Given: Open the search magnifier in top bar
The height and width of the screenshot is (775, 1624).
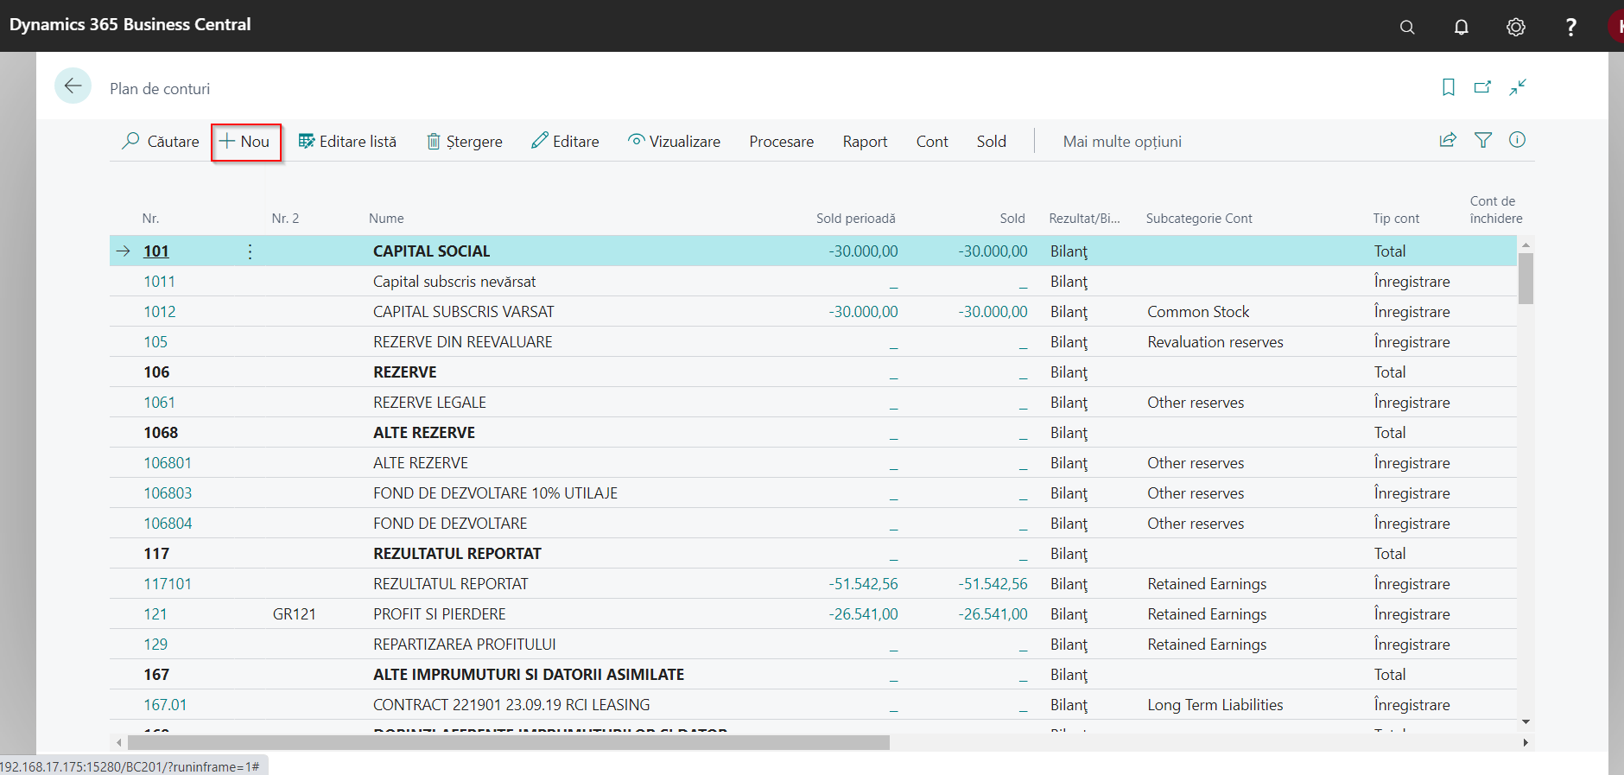Looking at the screenshot, I should coord(1407,27).
